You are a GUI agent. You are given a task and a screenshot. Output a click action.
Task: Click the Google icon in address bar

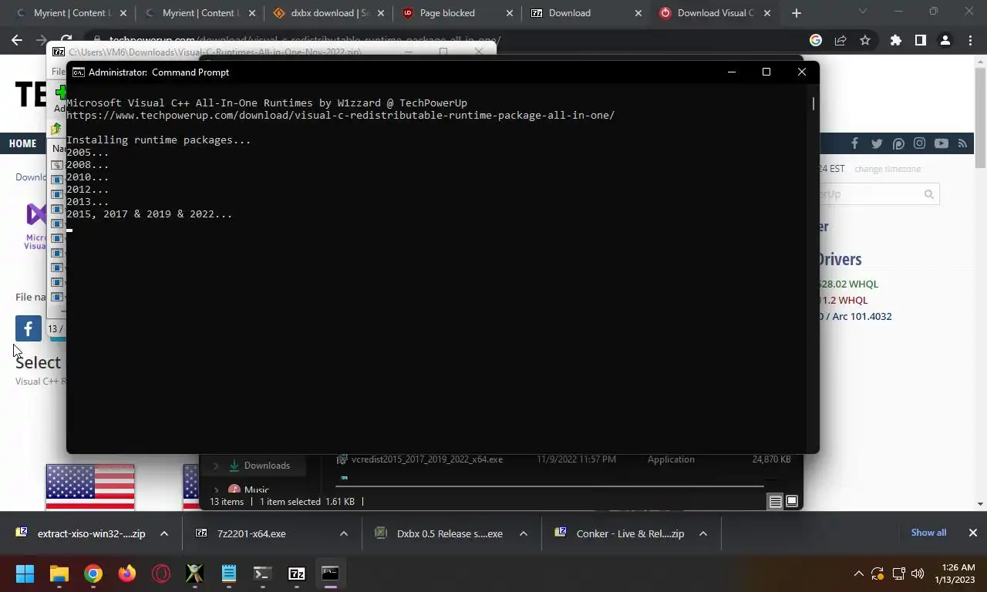tap(816, 40)
